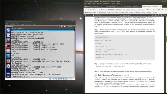
Task: Click VM network indicator icon
Action: tap(59, 26)
